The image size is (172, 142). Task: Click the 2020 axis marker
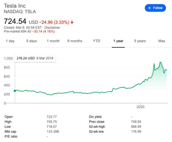click(140, 107)
